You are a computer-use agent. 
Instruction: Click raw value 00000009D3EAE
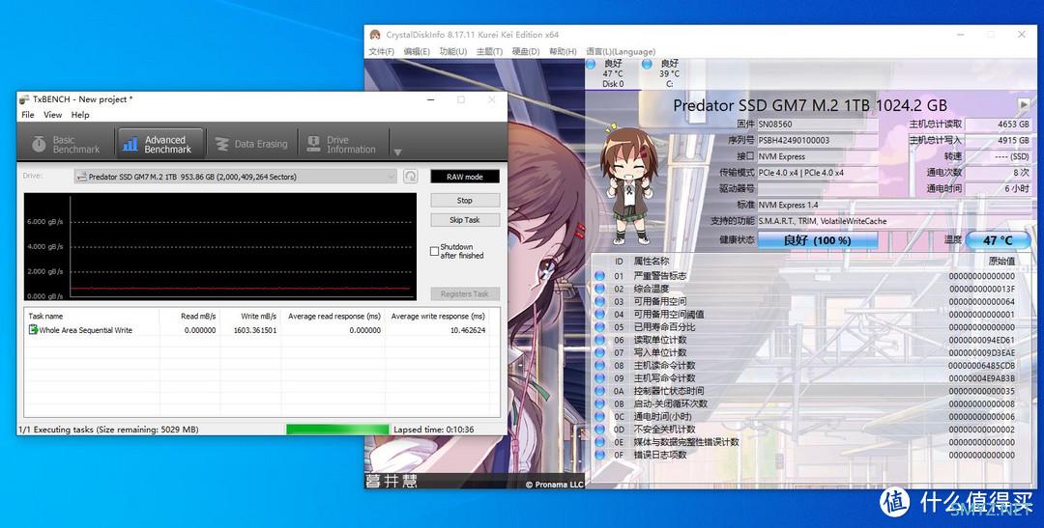coord(981,352)
